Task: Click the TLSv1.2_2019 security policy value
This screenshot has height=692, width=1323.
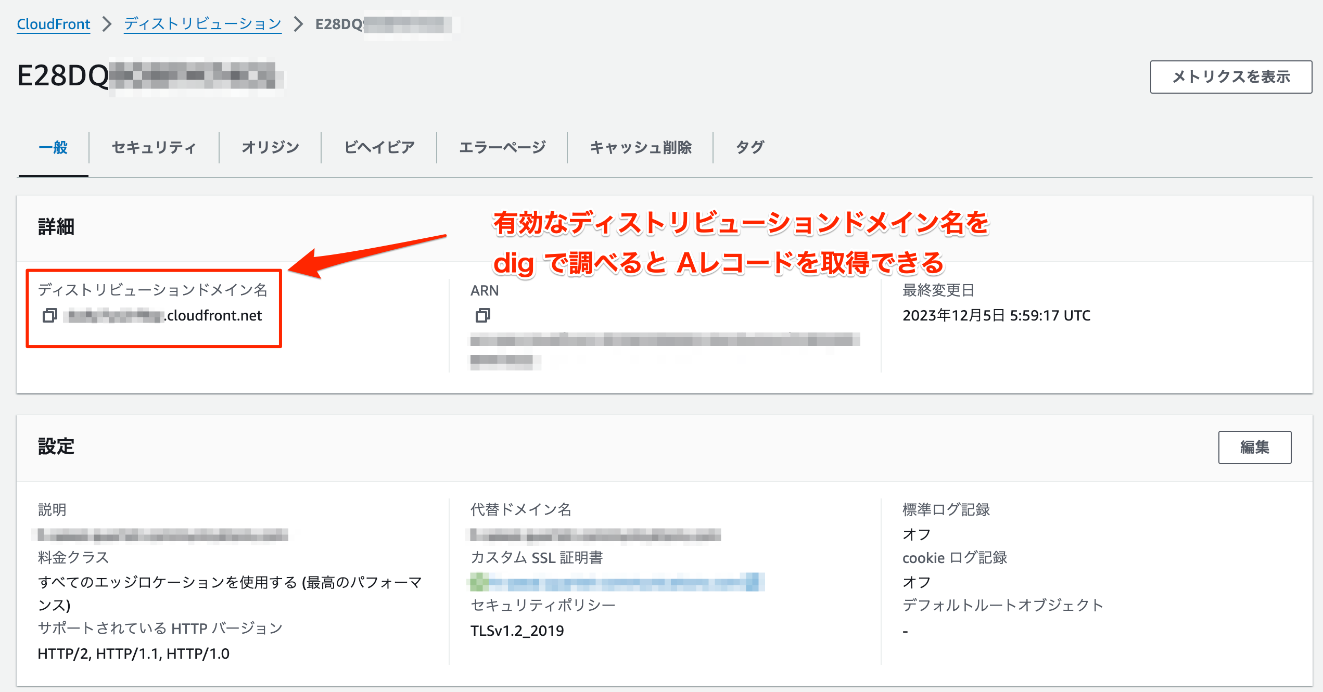Action: tap(517, 631)
